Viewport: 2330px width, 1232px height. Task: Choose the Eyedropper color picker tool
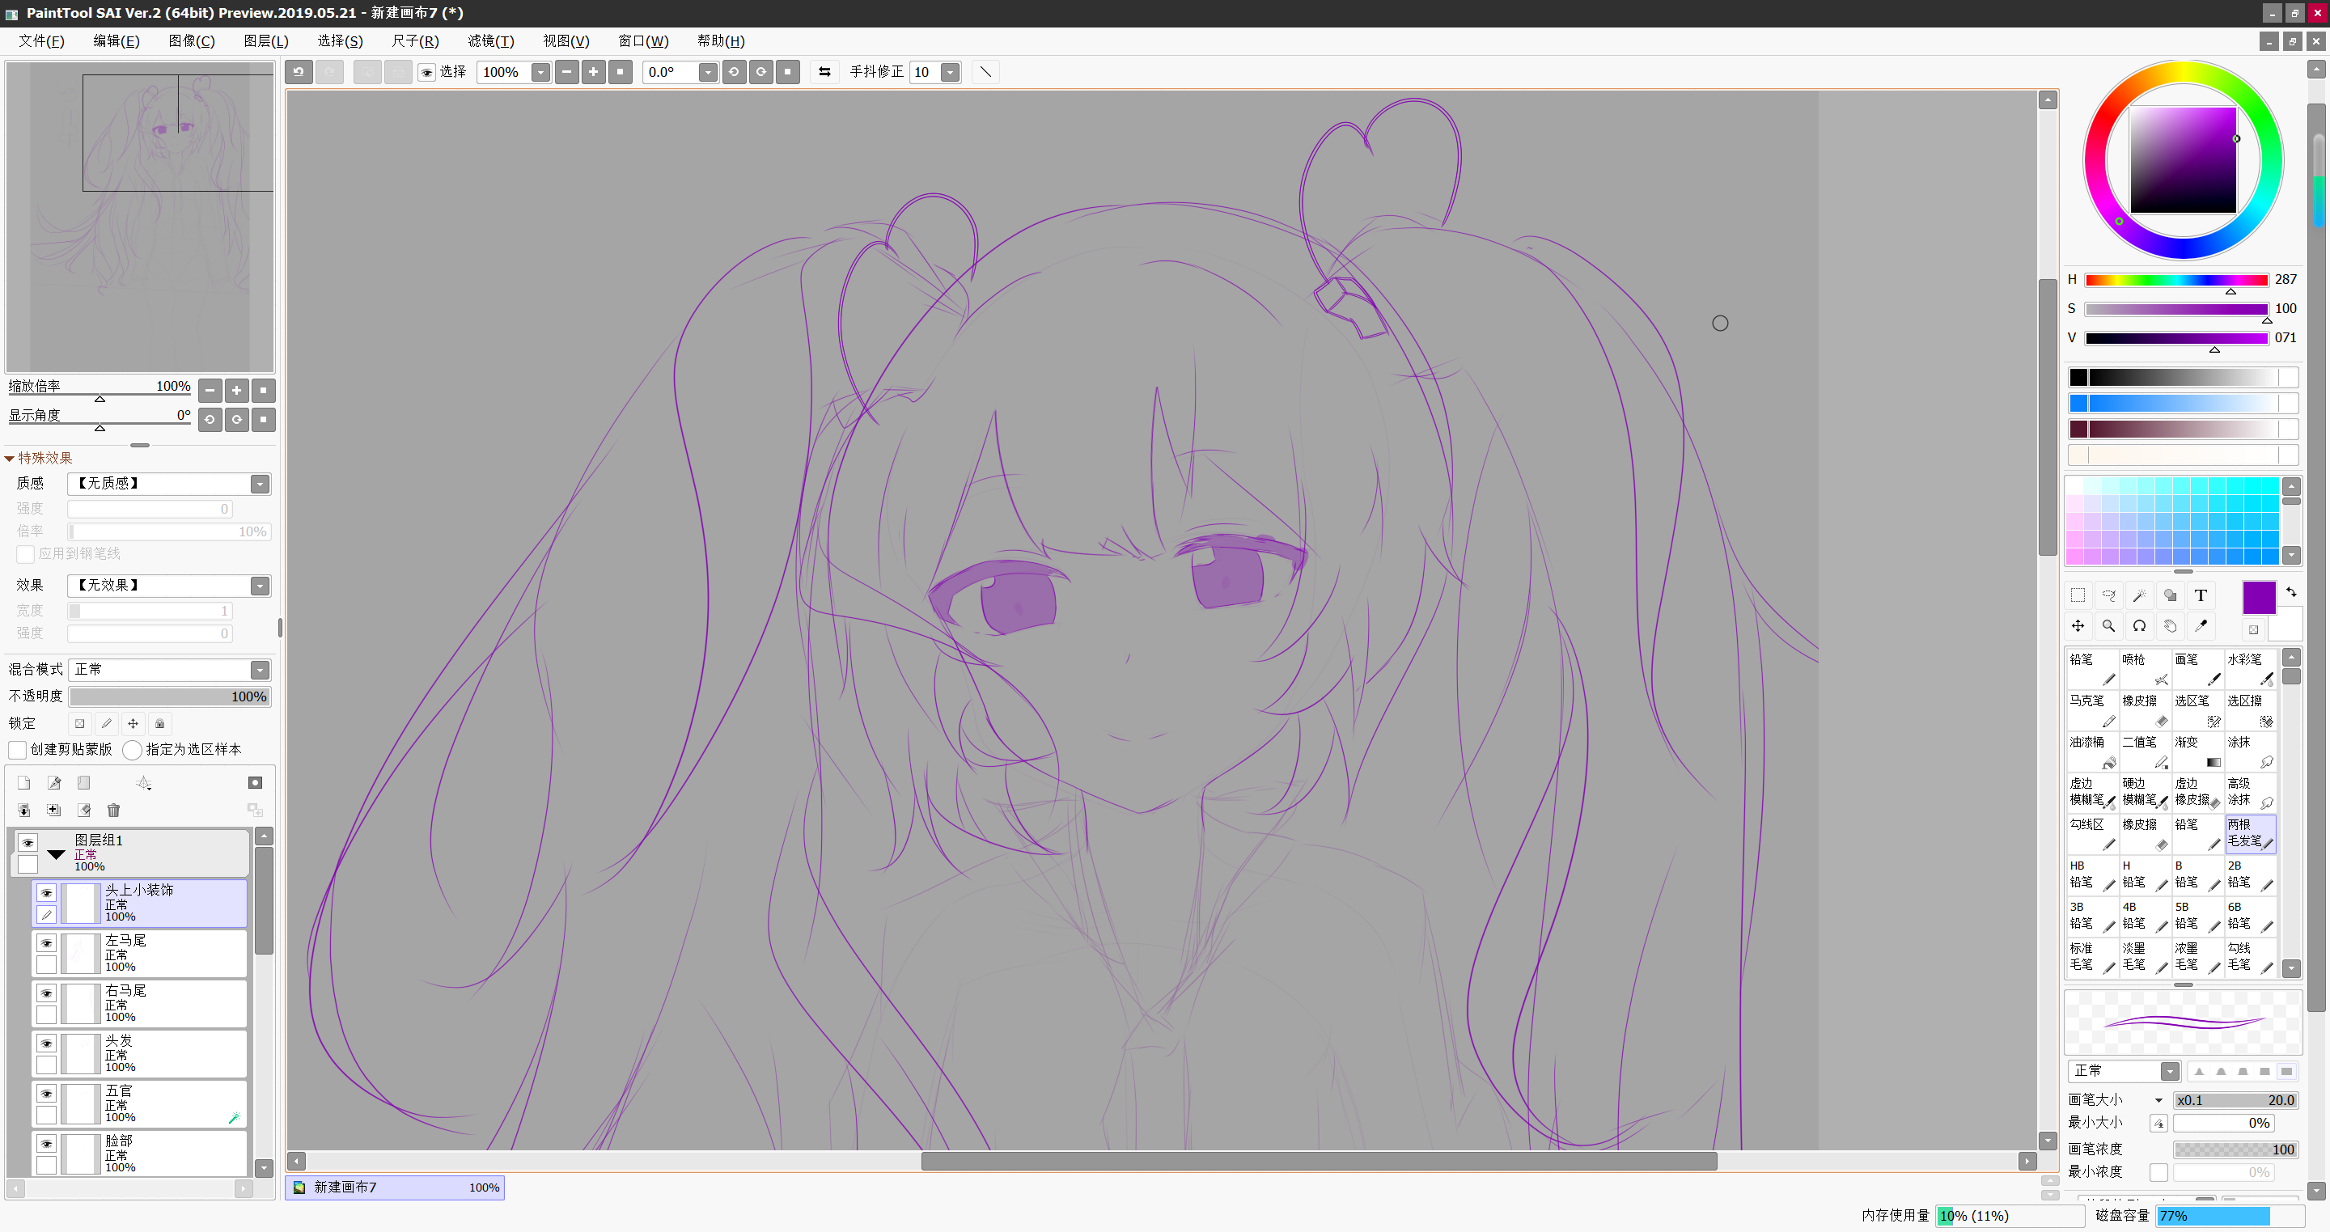click(x=2200, y=626)
